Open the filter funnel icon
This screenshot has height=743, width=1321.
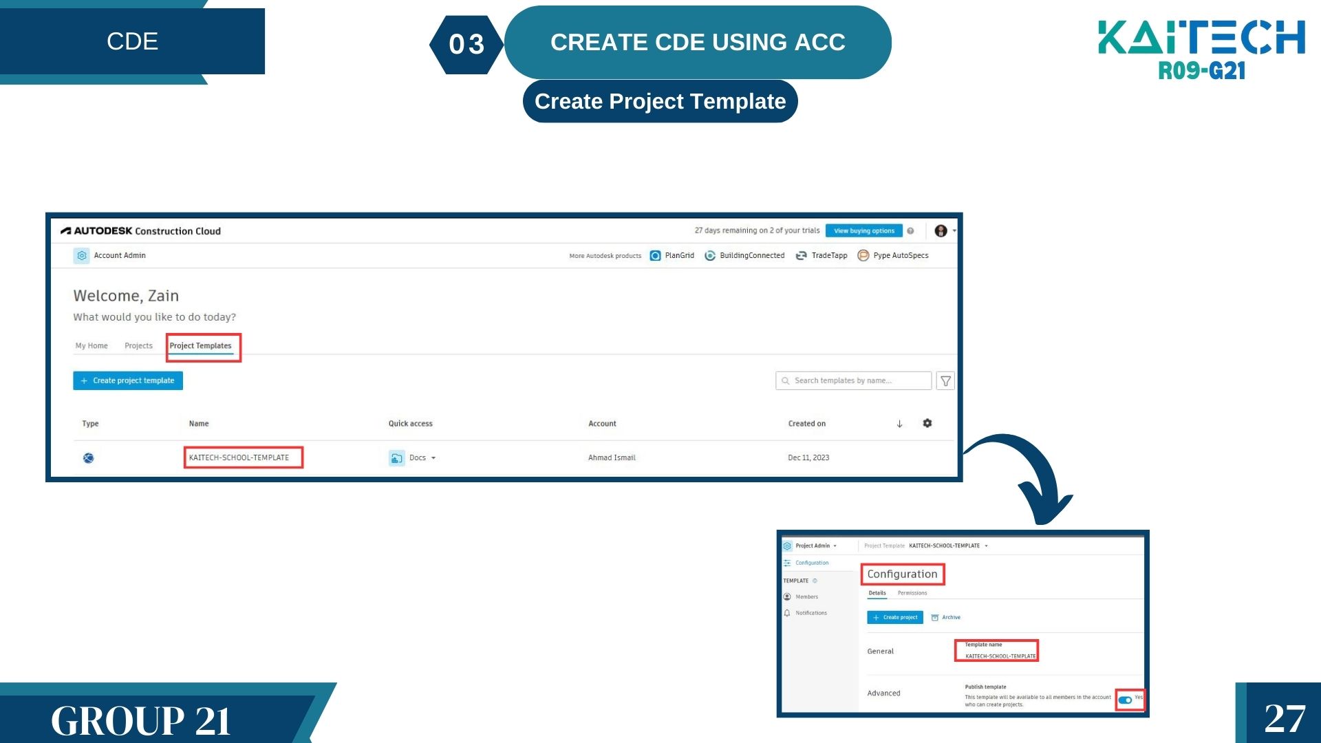pos(945,380)
